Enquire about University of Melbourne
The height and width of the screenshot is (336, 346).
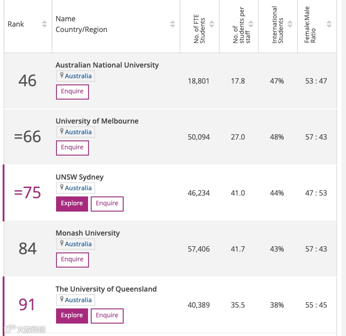tap(72, 148)
